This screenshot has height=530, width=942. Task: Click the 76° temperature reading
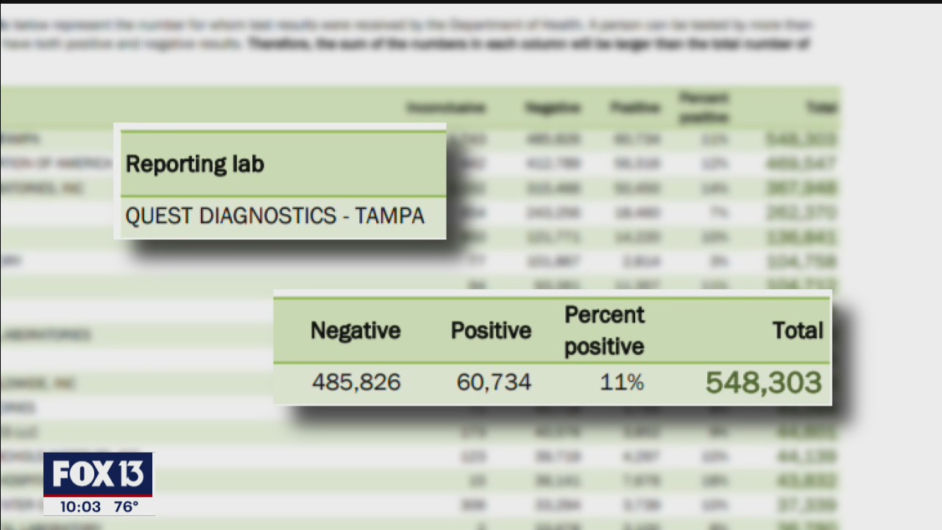coord(126,506)
